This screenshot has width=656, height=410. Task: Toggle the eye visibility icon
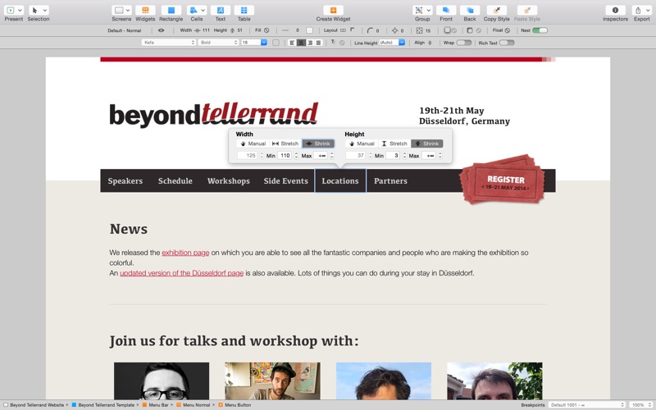(x=161, y=30)
